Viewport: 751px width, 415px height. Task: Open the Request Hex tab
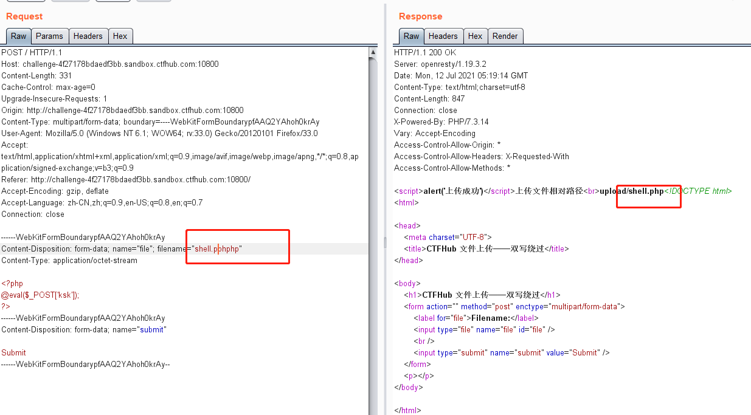point(120,36)
